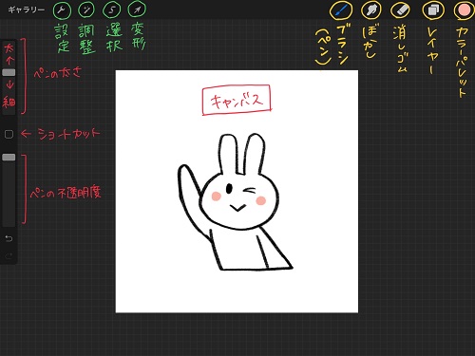Image resolution: width=475 pixels, height=356 pixels.
Task: Open the wrench Actions settings menu
Action: coord(62,10)
